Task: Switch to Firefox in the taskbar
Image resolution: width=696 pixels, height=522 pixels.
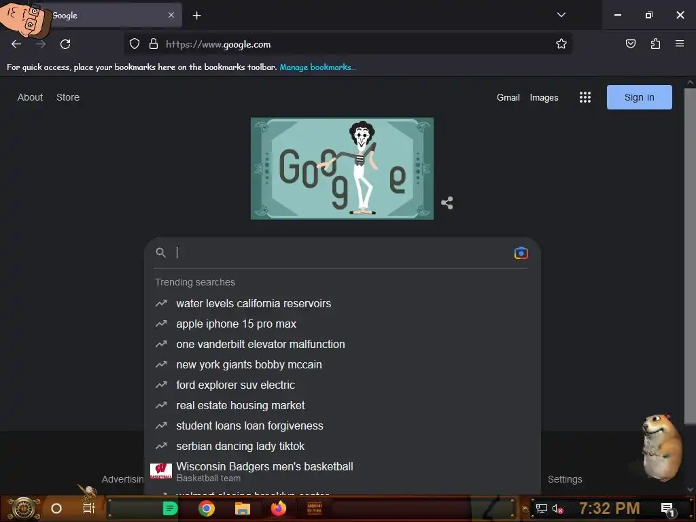Action: tap(278, 508)
